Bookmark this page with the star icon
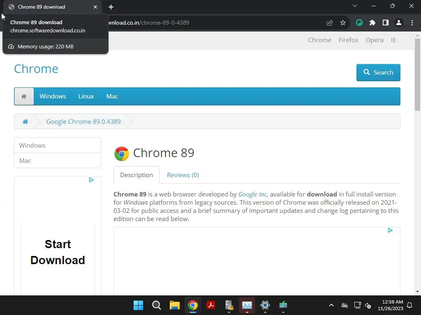The height and width of the screenshot is (315, 421). [343, 23]
